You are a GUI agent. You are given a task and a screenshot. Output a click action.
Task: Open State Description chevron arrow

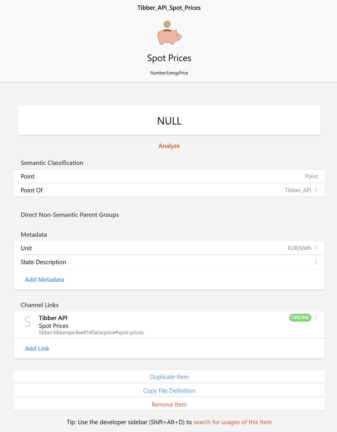[x=316, y=262]
